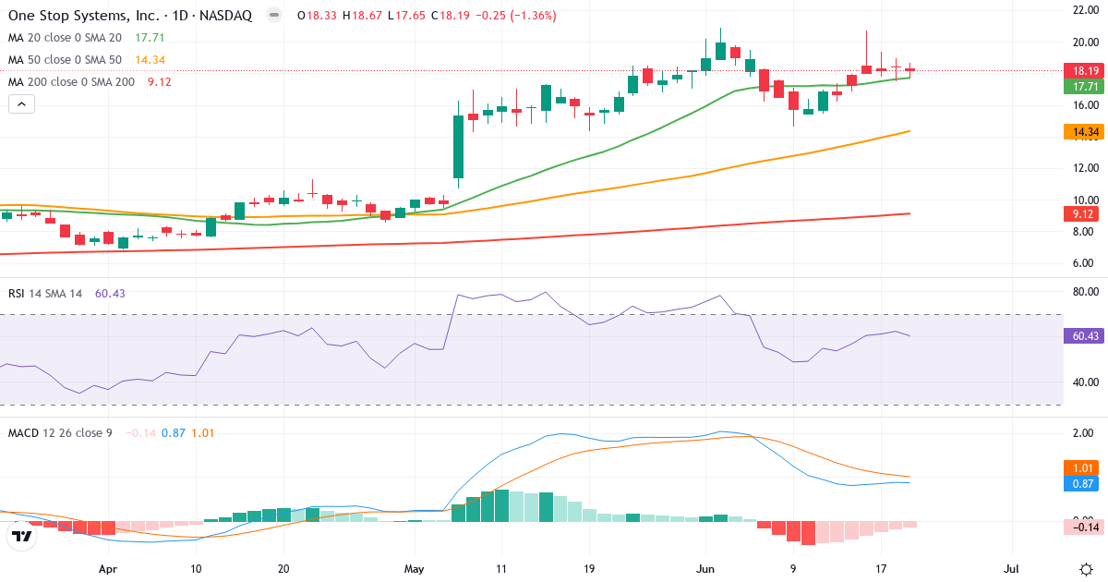Click the red 18.19 current price label

tap(1084, 70)
